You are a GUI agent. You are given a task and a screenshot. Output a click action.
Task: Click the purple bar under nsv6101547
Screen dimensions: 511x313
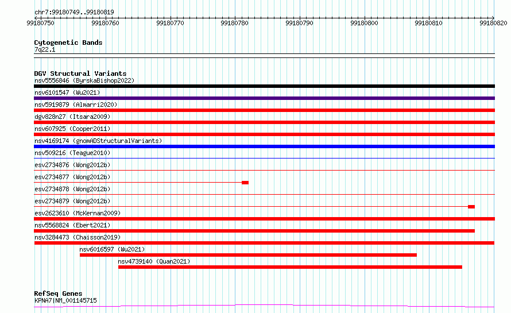pos(264,98)
